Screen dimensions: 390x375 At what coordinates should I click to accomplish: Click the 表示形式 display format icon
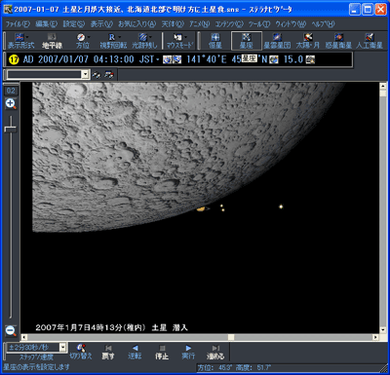coord(19,37)
